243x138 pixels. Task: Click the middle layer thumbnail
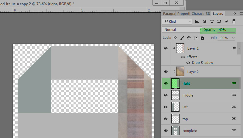175,95
